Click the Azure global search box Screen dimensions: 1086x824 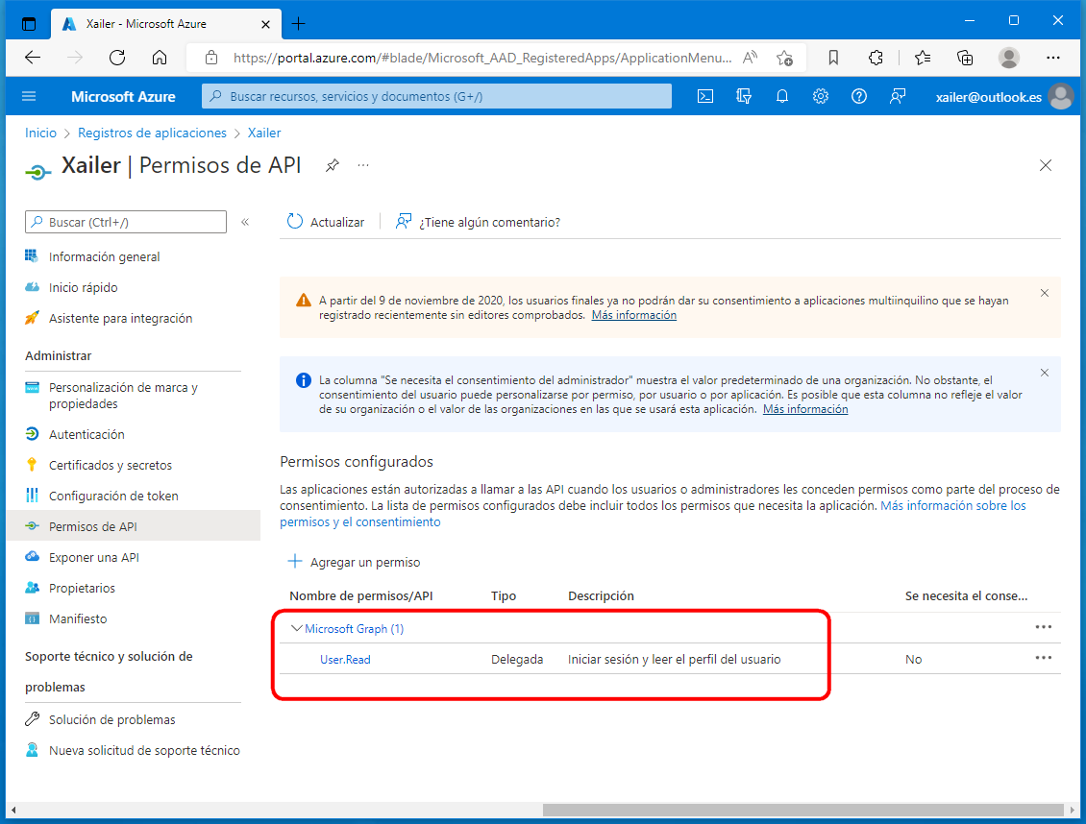[436, 96]
